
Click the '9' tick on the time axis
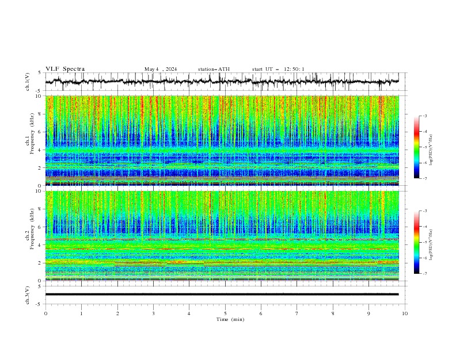pos(368,313)
